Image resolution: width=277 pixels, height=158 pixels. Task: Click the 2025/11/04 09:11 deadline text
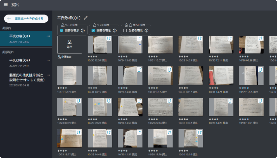19,66
